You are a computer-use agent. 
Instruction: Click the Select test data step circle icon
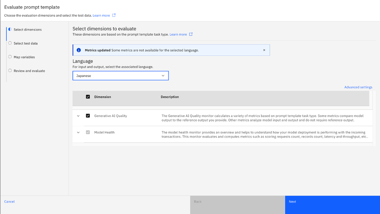coord(10,43)
